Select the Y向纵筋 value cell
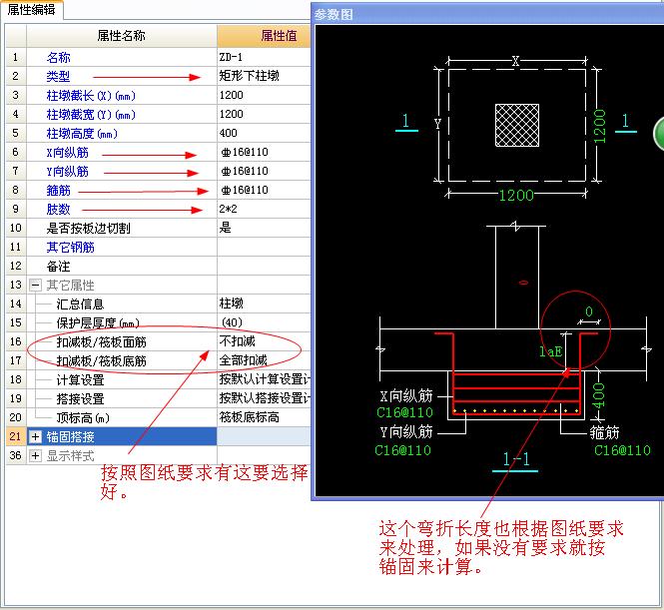The height and width of the screenshot is (610, 664). pos(264,171)
